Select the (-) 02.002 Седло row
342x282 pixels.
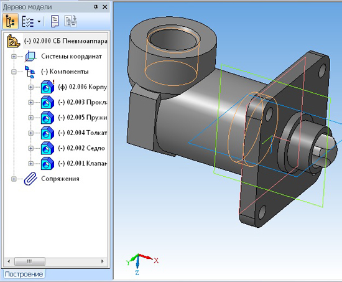click(x=81, y=148)
